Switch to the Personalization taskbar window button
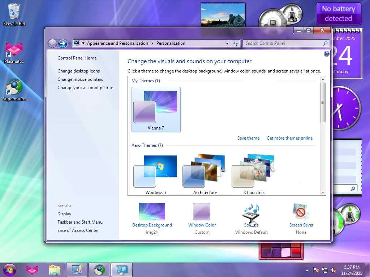This screenshot has height=277, width=370. 77,270
